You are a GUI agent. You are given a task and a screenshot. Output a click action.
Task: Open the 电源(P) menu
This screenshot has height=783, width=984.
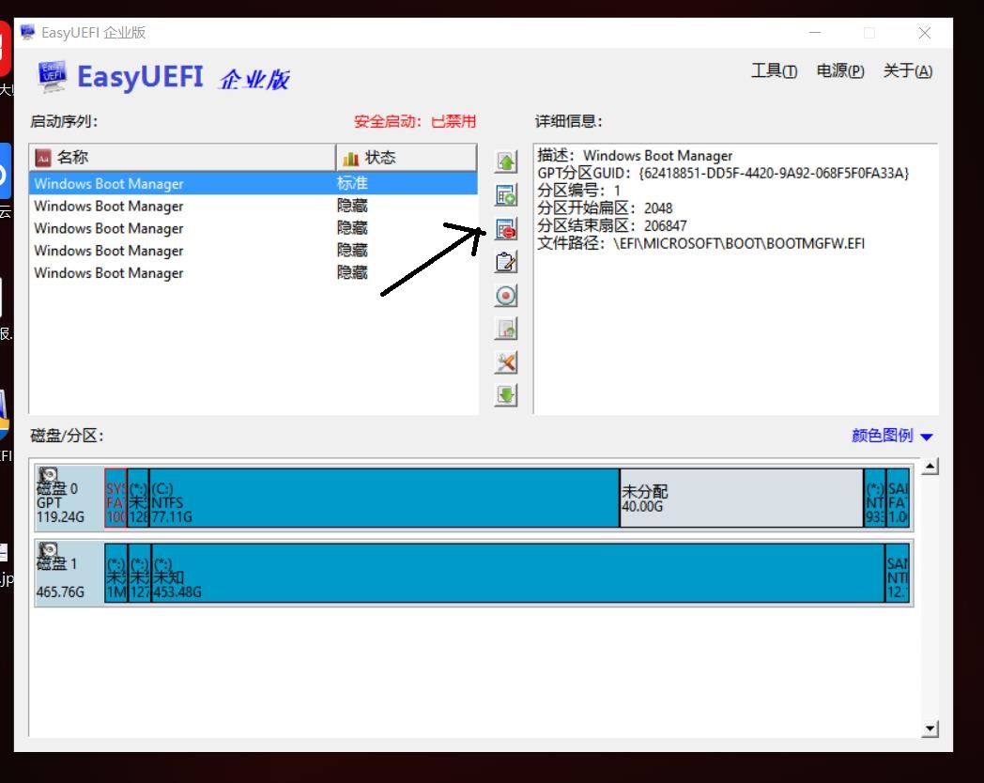click(x=839, y=71)
